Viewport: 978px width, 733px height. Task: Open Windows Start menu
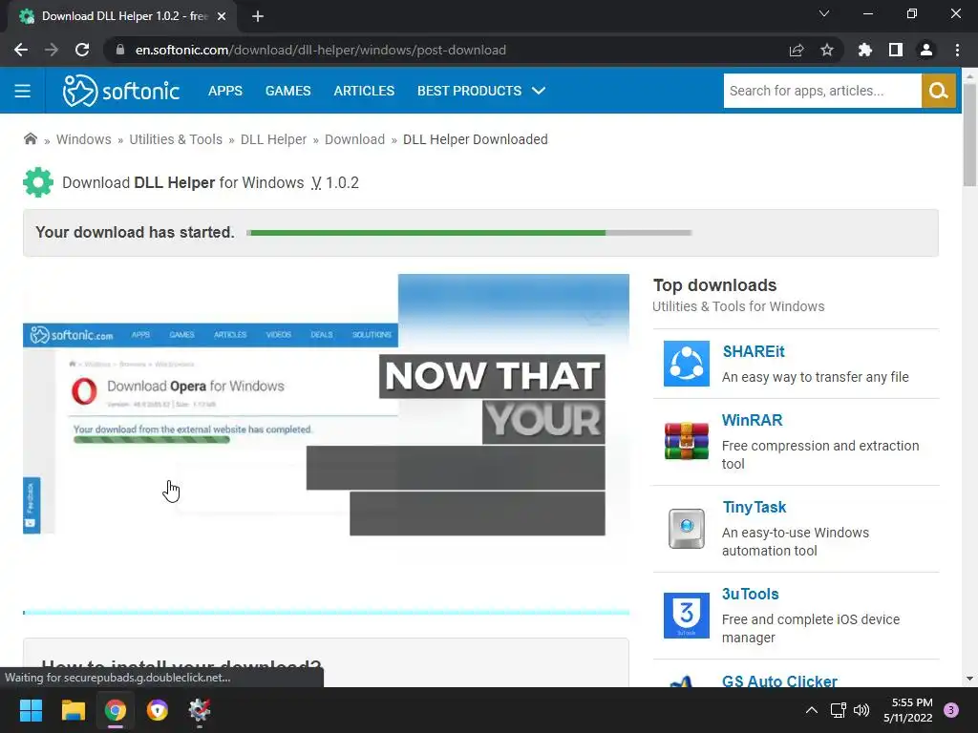[31, 710]
